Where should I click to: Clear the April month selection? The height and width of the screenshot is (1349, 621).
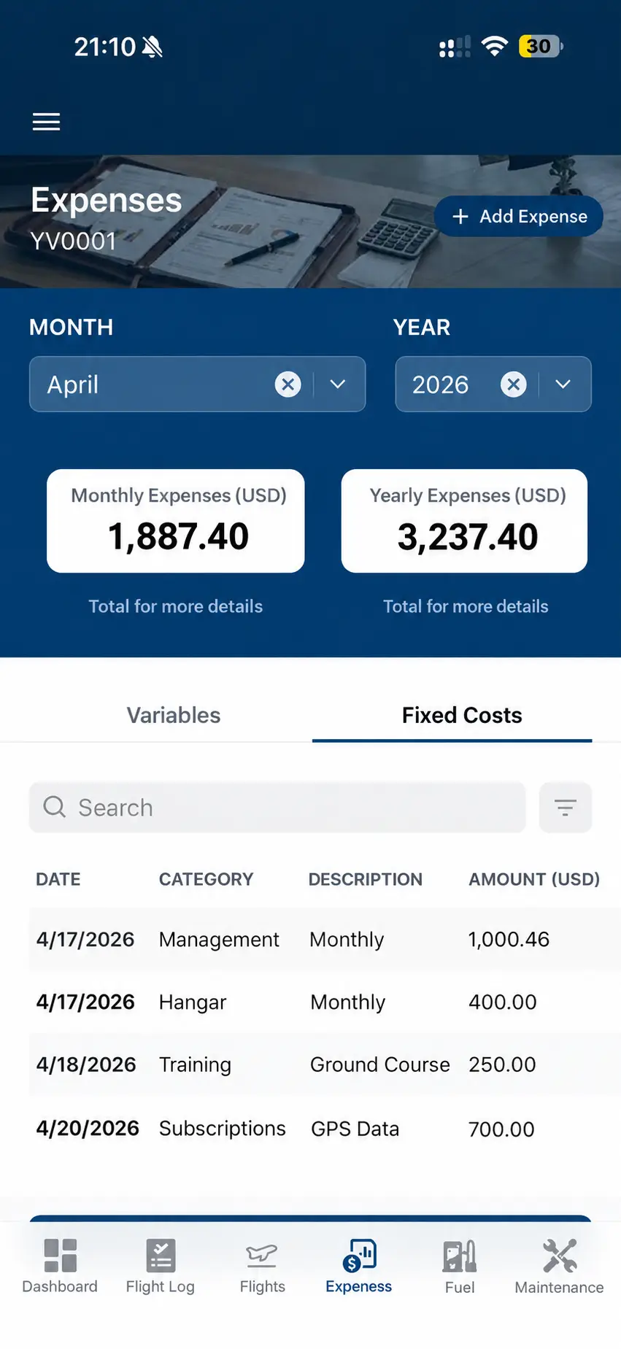coord(288,384)
